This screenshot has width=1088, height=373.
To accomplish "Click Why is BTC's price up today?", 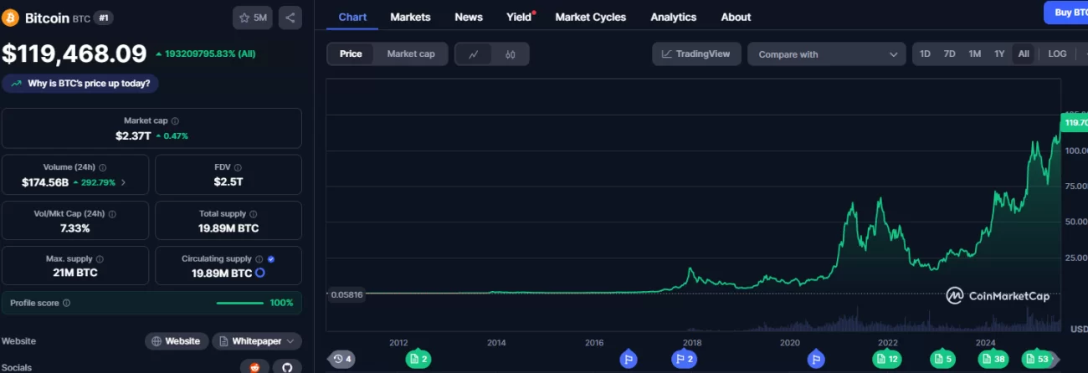I will click(x=81, y=84).
